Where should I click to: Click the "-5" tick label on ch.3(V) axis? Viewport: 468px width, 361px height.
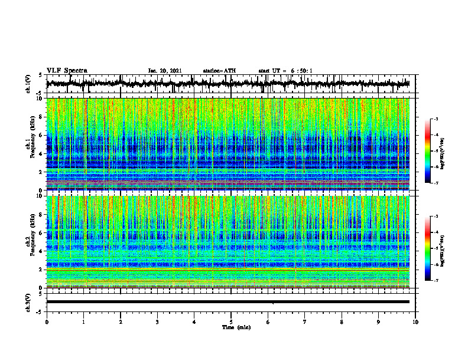click(x=40, y=312)
